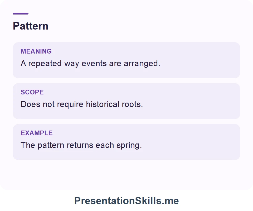Viewport: 253px width, 211px height.
Task: Click the word 'arranged' in Meaning card
Action: 141,64
